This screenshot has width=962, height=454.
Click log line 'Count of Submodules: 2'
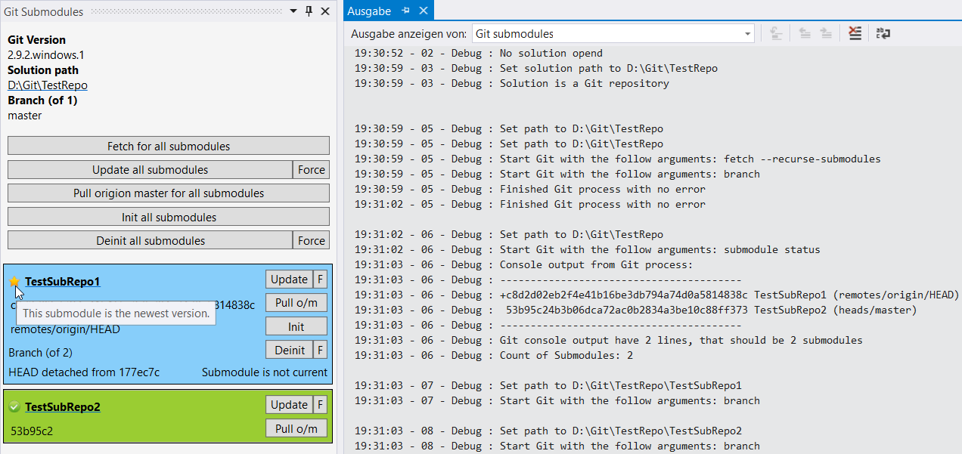pos(494,355)
